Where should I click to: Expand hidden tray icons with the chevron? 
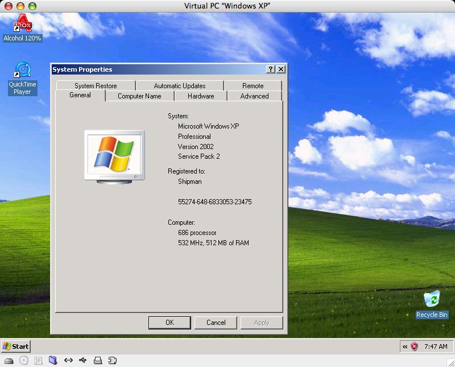[405, 347]
